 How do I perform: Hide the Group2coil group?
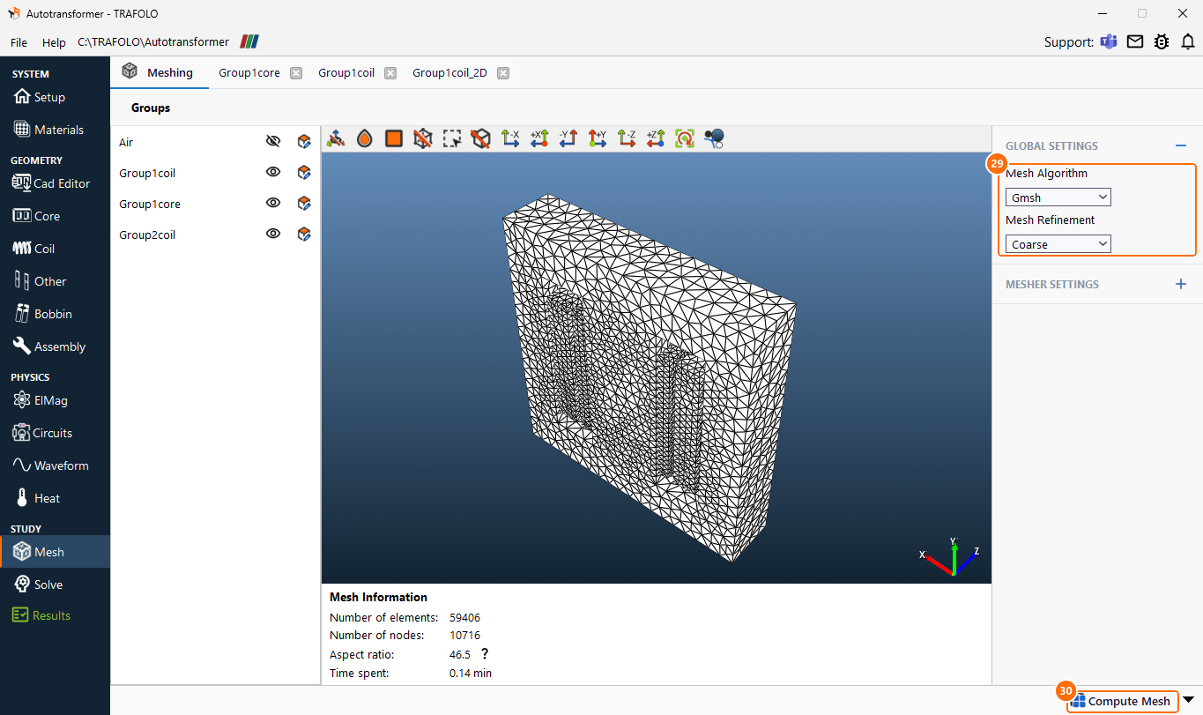[273, 234]
